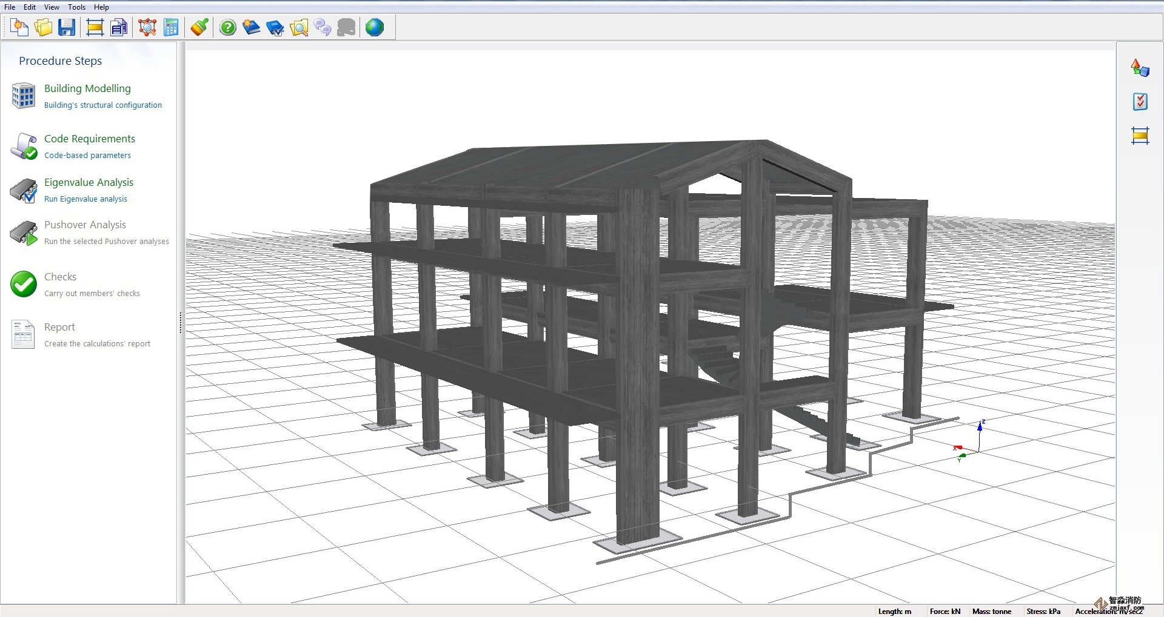Viewport: 1164px width, 617px height.
Task: Click the New Project toolbar icon
Action: pyautogui.click(x=19, y=27)
